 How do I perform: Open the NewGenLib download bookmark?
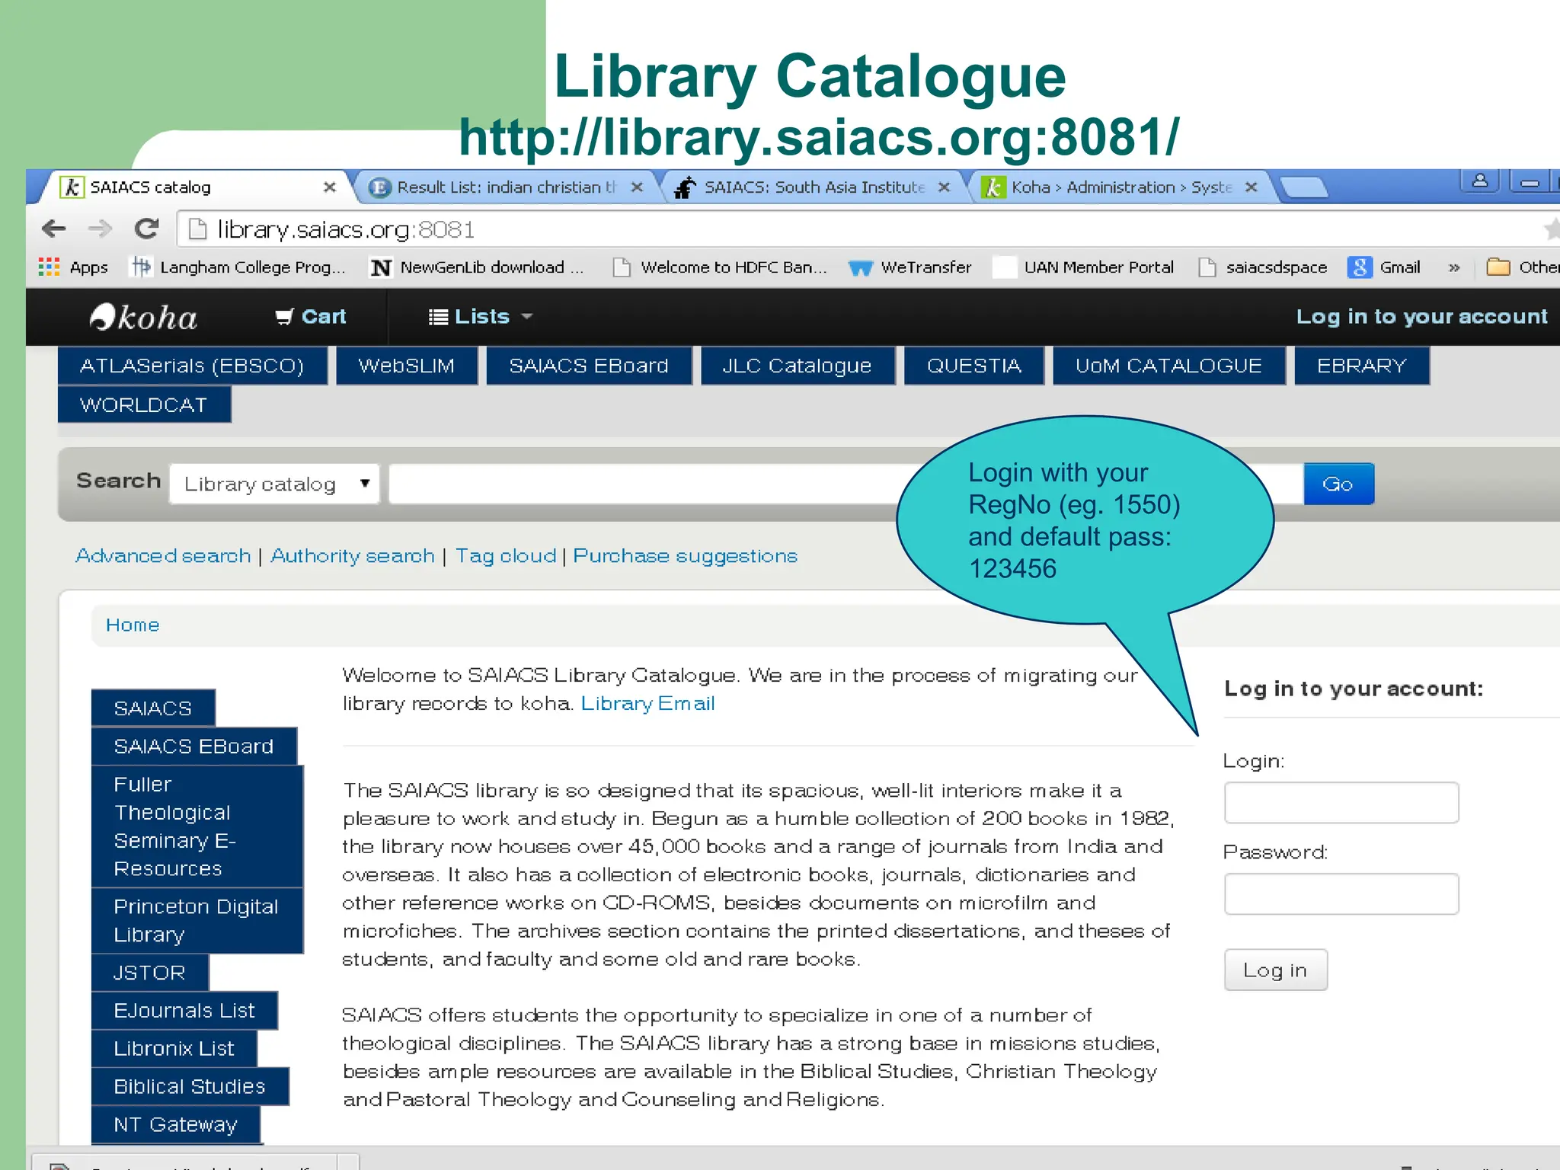pos(478,267)
